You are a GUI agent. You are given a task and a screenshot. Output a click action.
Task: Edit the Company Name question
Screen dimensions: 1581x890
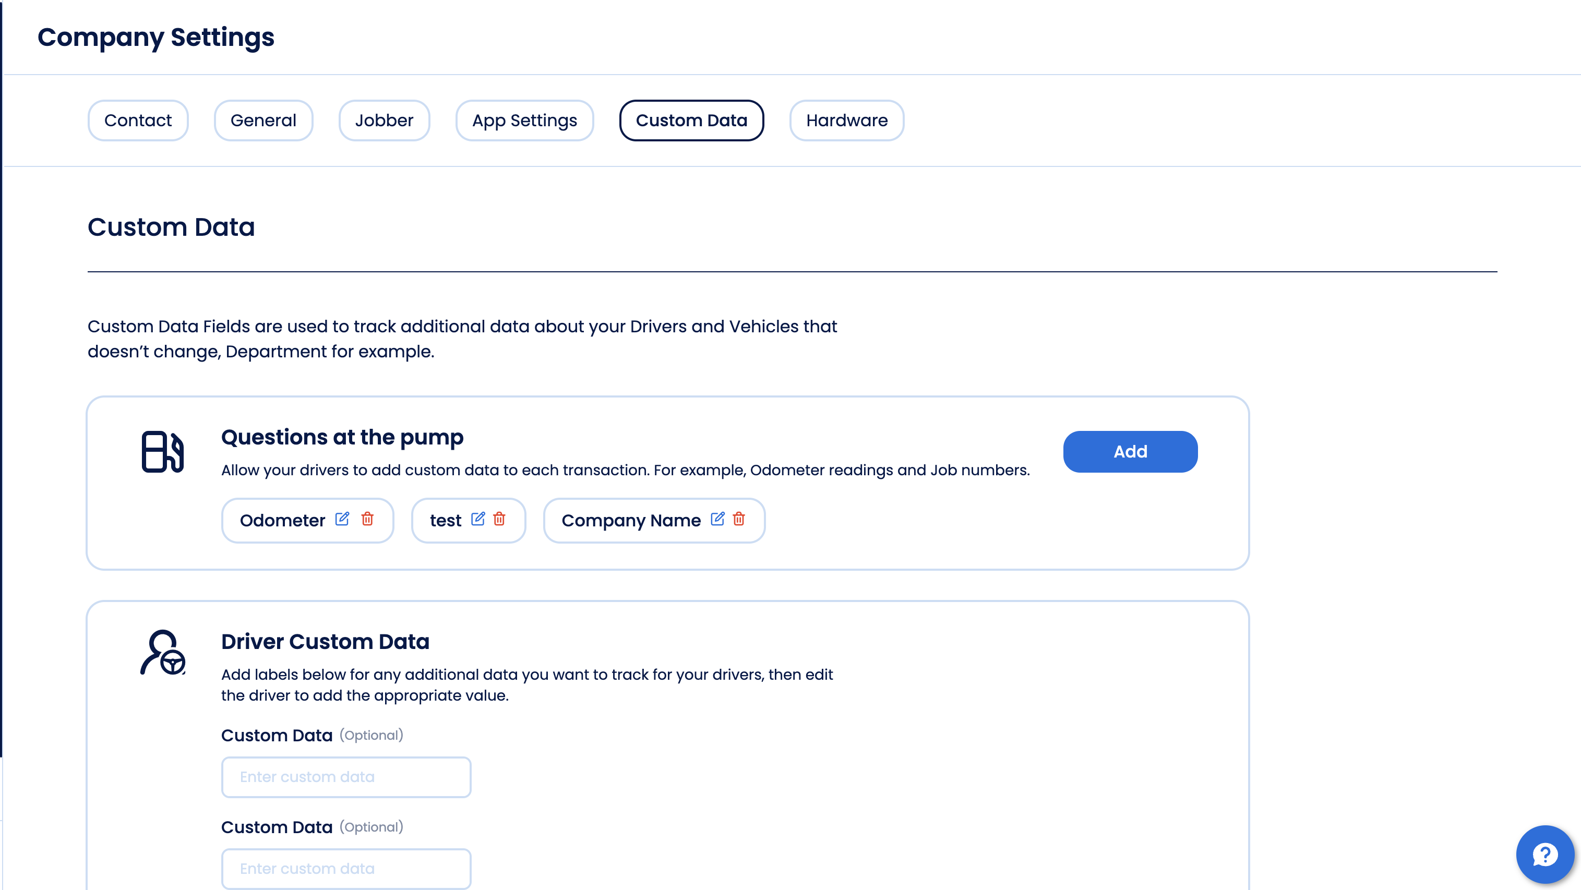(717, 519)
